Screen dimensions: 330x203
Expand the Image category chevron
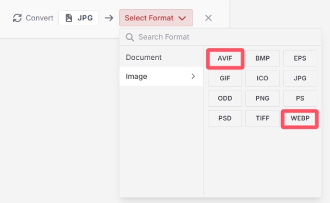pos(193,76)
